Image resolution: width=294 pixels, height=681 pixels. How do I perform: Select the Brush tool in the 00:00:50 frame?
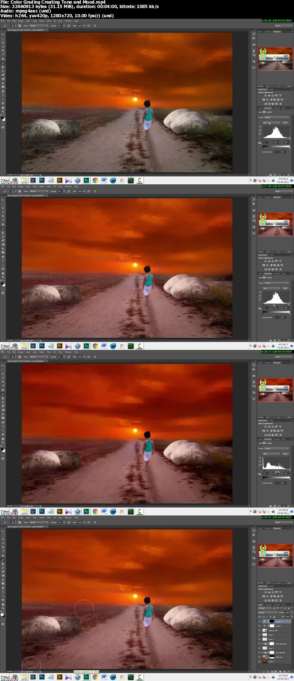[x=3, y=63]
